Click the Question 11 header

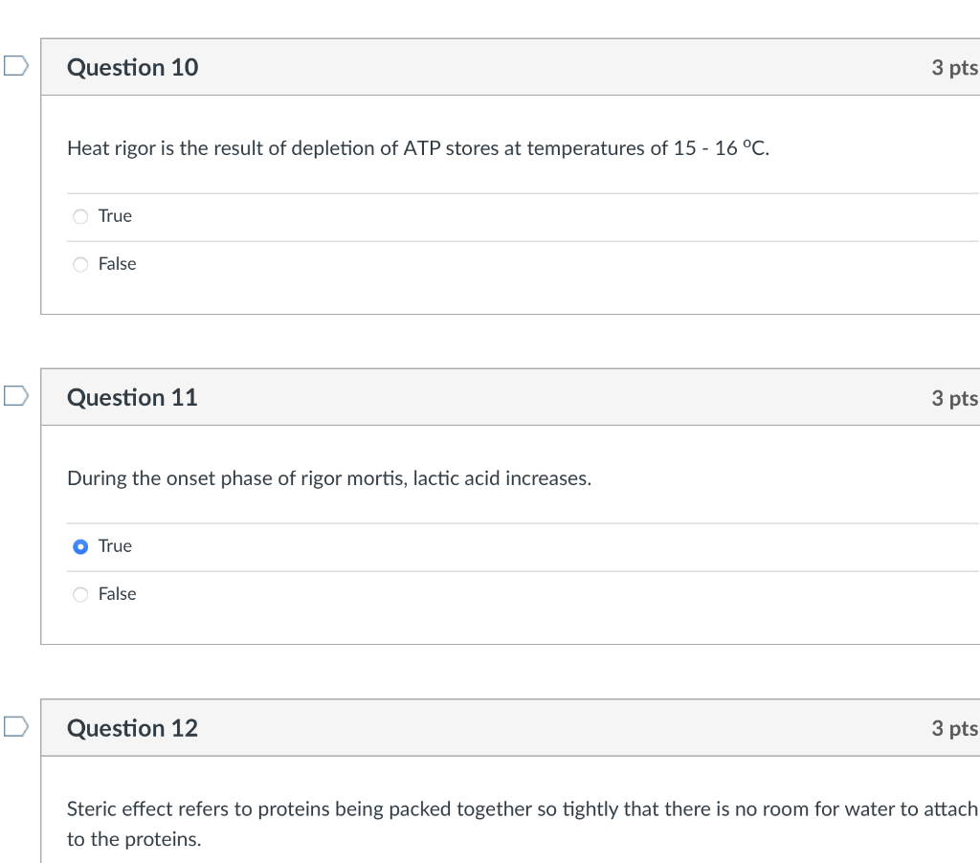tap(132, 397)
